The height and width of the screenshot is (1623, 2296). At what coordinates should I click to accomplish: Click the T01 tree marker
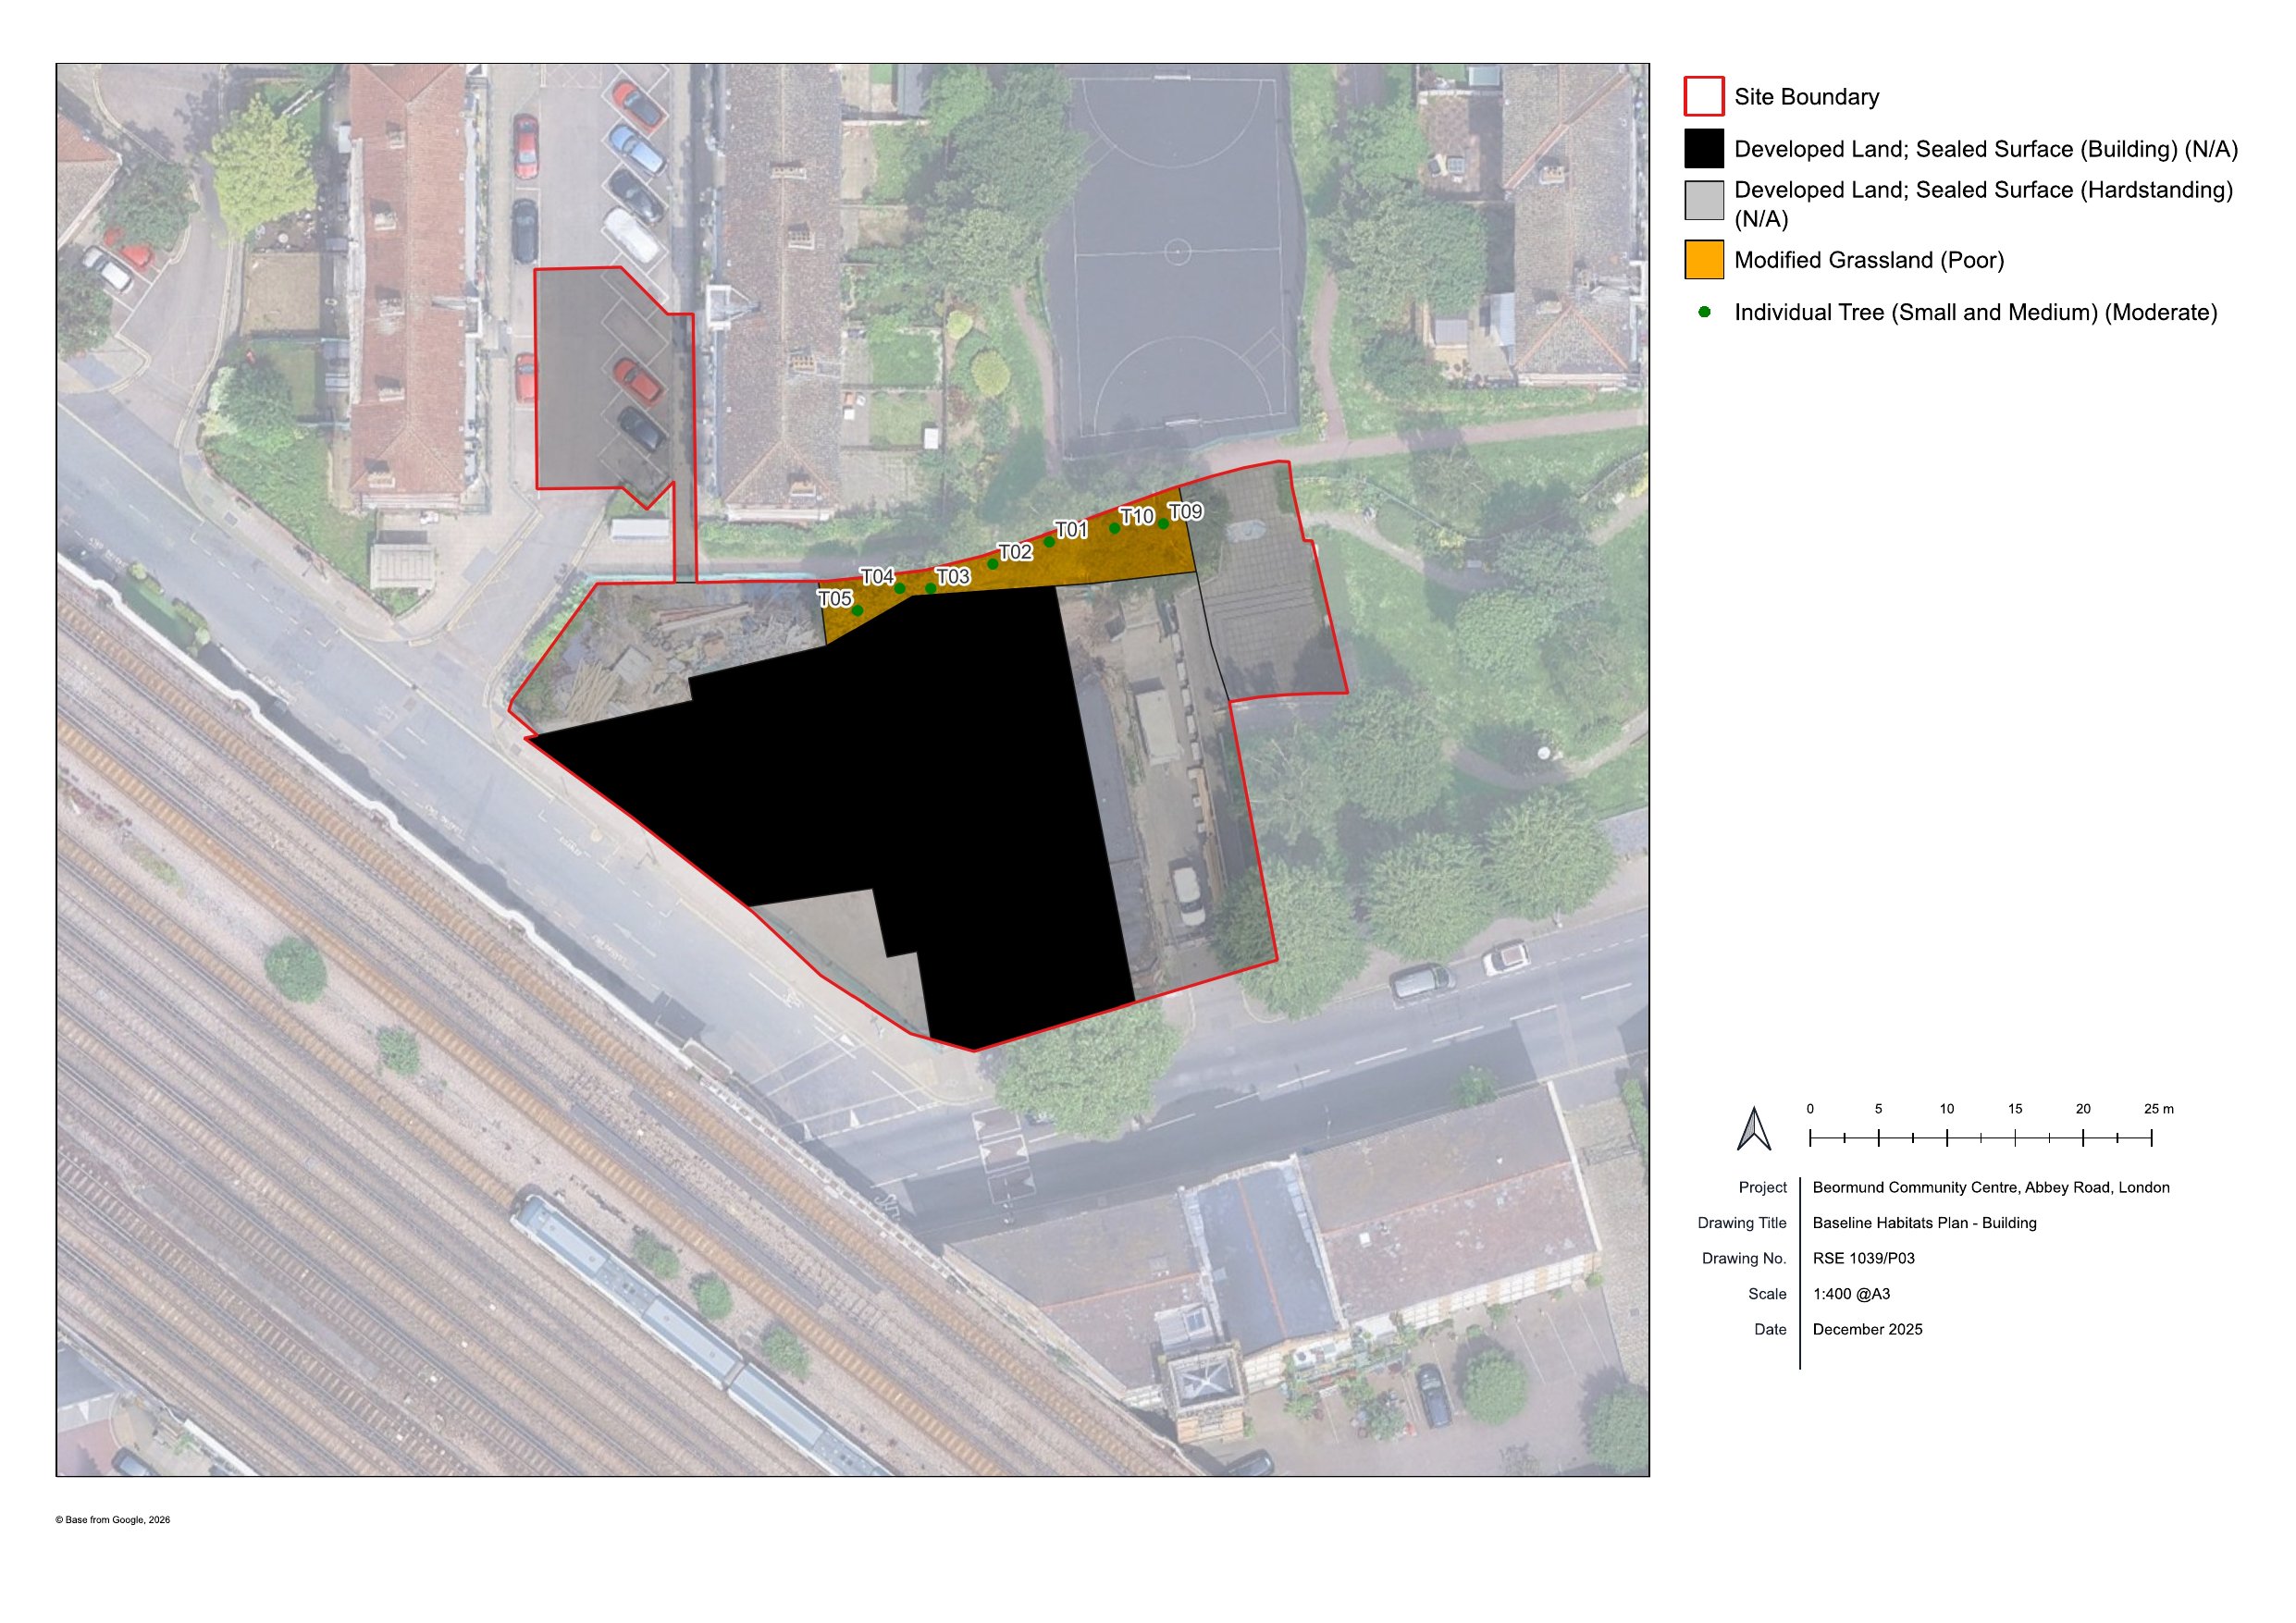click(1049, 542)
